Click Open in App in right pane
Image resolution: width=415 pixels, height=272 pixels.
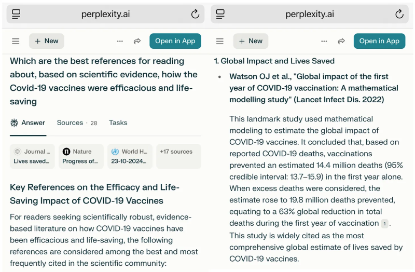pyautogui.click(x=379, y=41)
